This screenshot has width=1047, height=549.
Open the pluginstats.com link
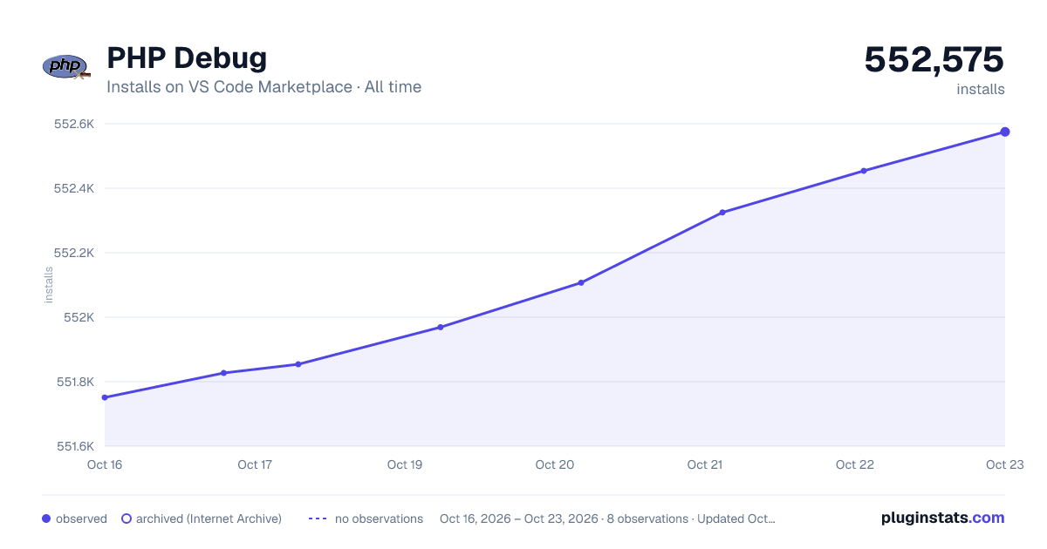943,518
